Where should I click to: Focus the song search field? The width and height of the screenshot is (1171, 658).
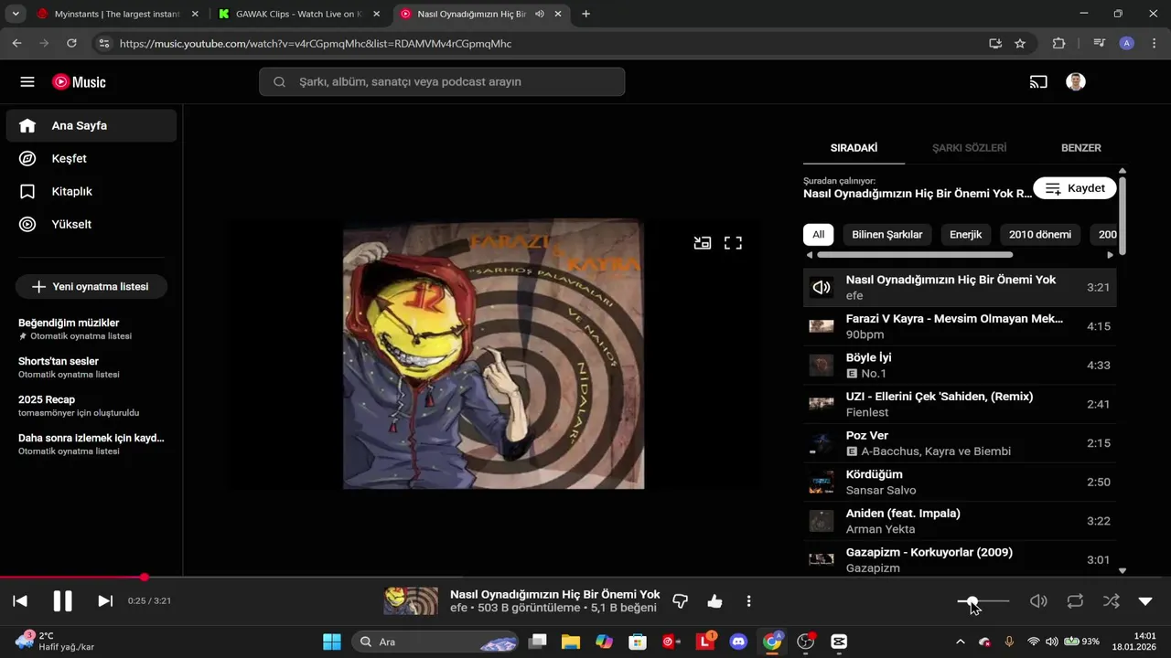442,82
